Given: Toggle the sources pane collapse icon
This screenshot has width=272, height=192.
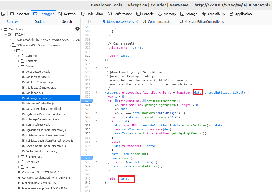Looking at the screenshot, I should (x=90, y=21).
